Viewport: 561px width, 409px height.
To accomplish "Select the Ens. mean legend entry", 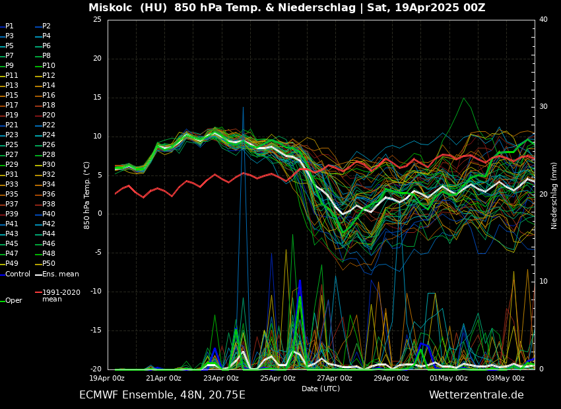I will (60, 274).
